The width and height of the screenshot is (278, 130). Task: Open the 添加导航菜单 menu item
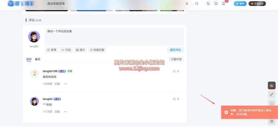(56, 4)
